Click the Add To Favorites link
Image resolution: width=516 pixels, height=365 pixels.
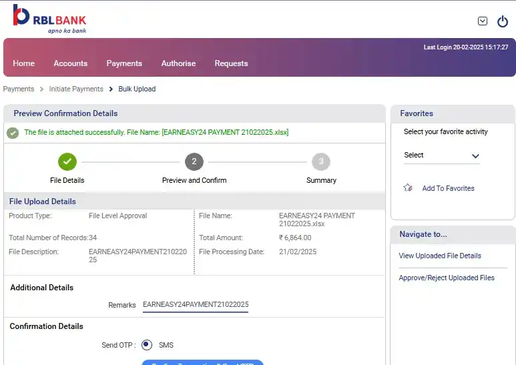[x=448, y=188]
